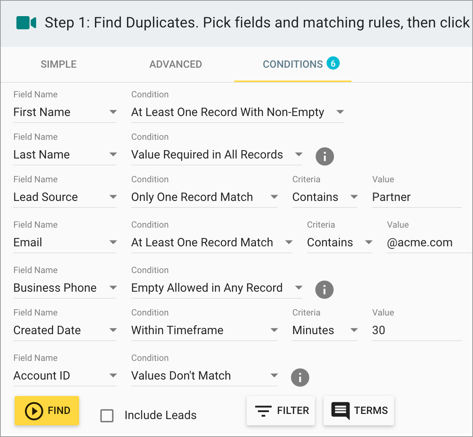Click the info icon beside Value Required in All Records

click(x=325, y=156)
